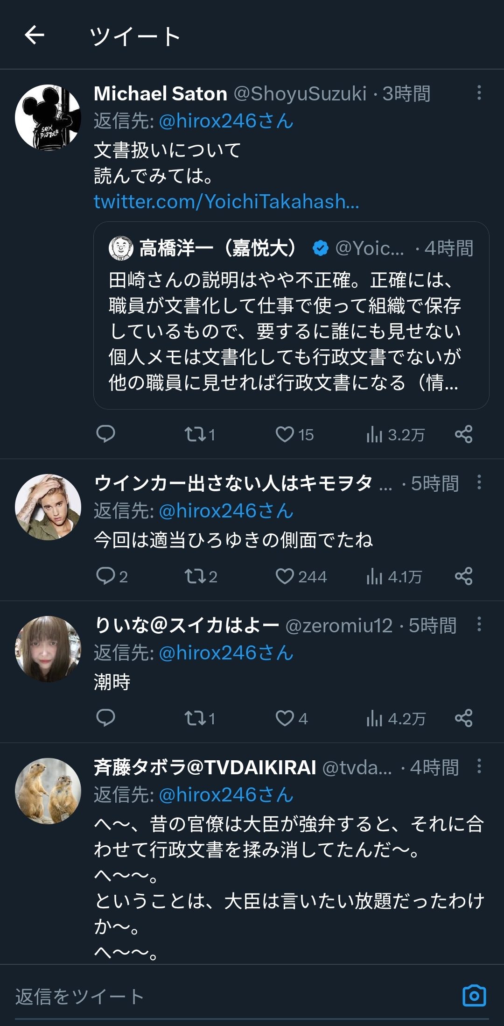This screenshot has width=504, height=1026.
Task: Open the twitter.com/YoichiTakahash link
Action: (x=226, y=202)
